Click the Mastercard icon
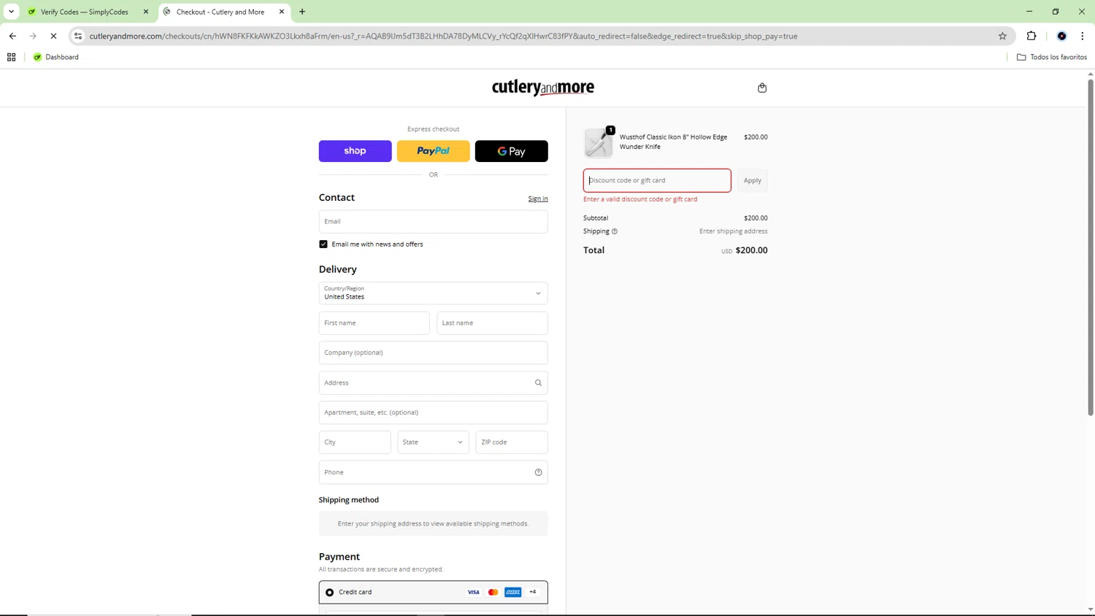Image resolution: width=1095 pixels, height=616 pixels. [493, 592]
